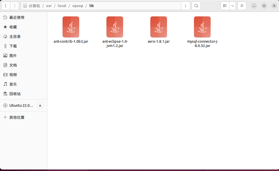Navigate to local in path bar
279x171 pixels.
(x=62, y=6)
